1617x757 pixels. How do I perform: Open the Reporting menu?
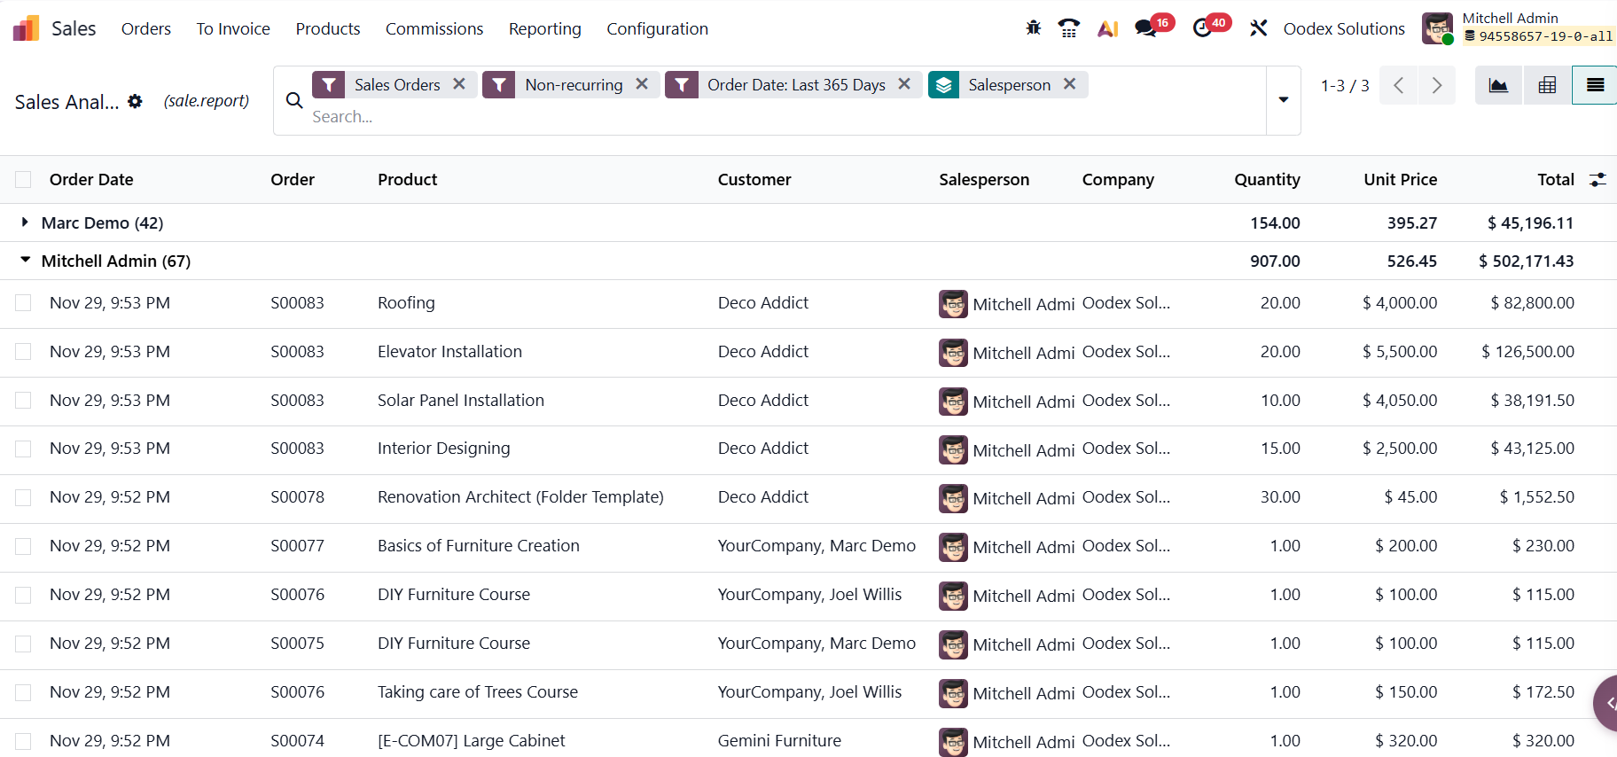(x=544, y=29)
